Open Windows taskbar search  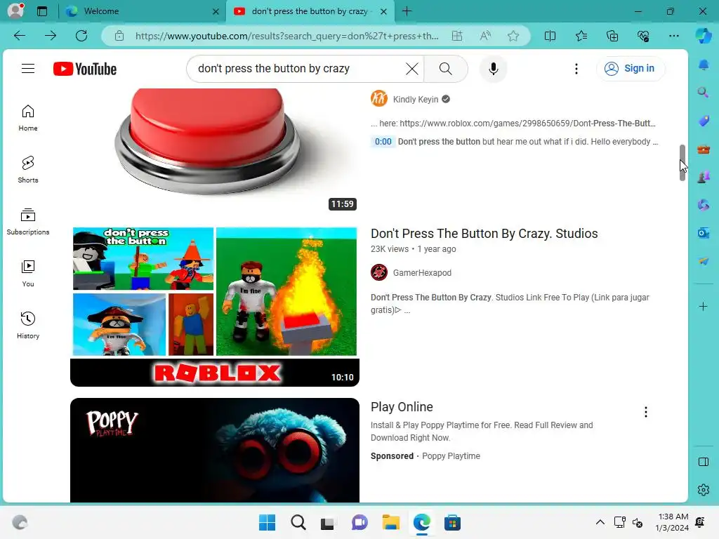(x=298, y=522)
